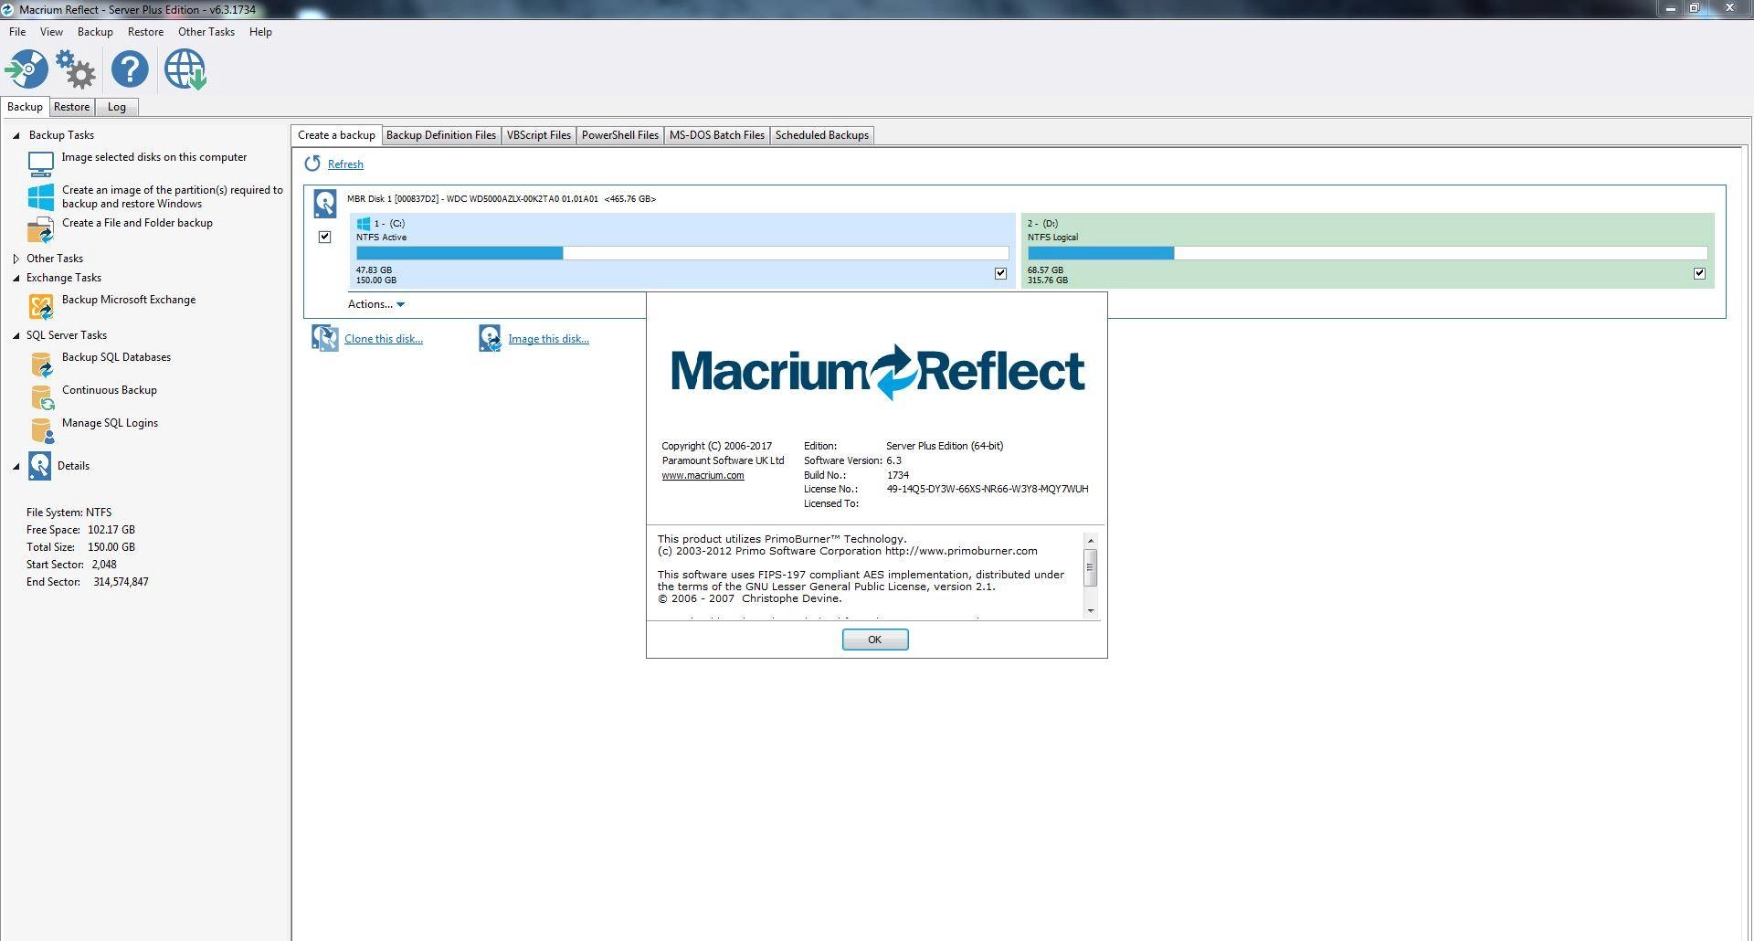1754x941 pixels.
Task: Switch to PowerShell Files tab
Action: tap(619, 135)
